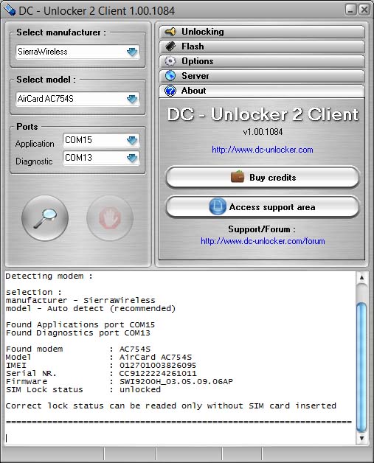
Task: Open the Options section
Action: click(262, 61)
